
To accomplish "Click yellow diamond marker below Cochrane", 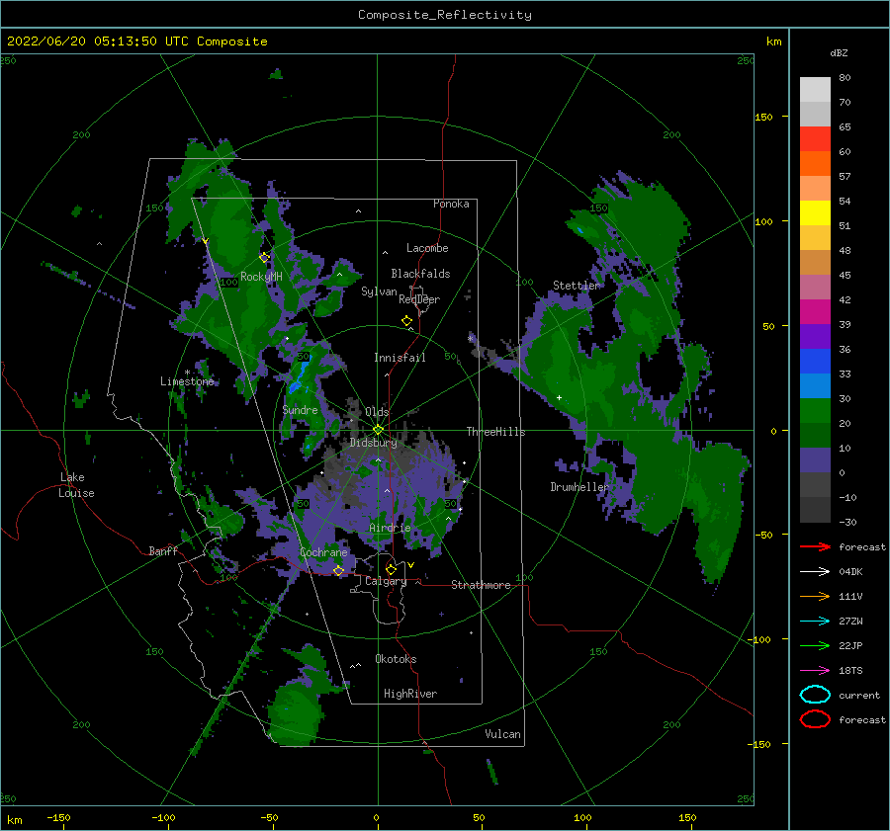I will pos(338,570).
